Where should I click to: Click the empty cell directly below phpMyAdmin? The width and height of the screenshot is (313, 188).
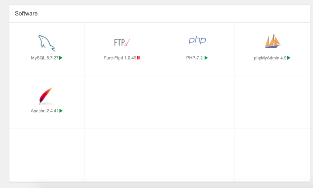coord(272,102)
